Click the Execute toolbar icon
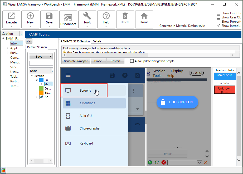Screen dimensions: 243x174 11,16
